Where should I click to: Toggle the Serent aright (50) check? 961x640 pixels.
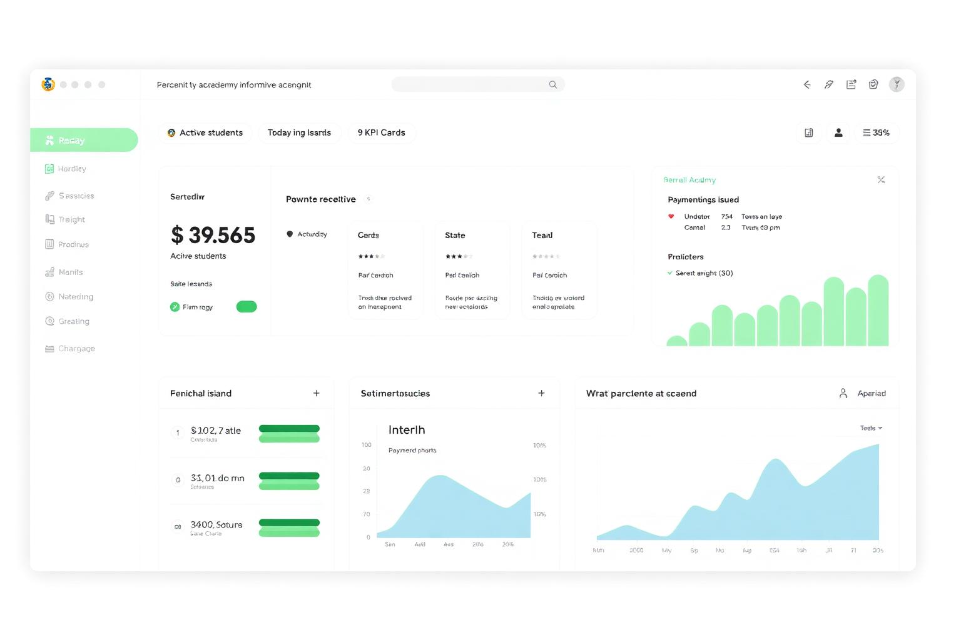point(670,273)
